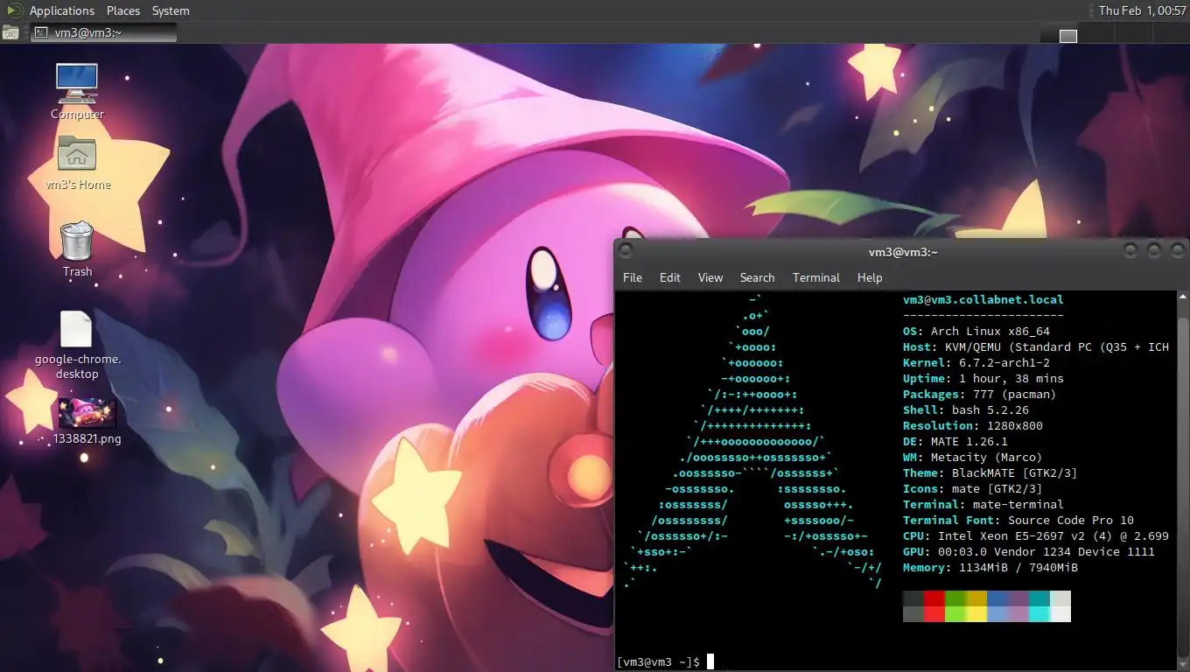1190x672 pixels.
Task: Click the Resolution: 1280x800 line
Action: pos(973,426)
